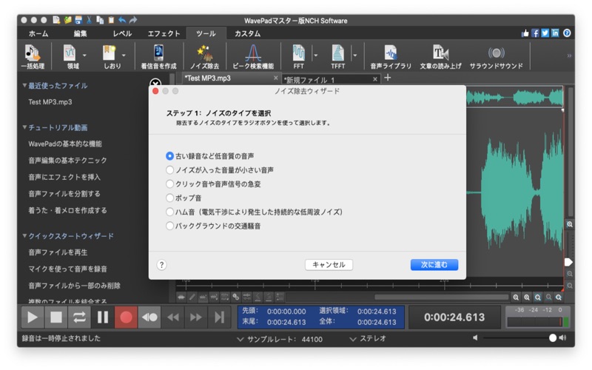Screen dimensions: 592x370
Task: Open 文章の読み上げ text-to-speech tool
Action: tap(440, 56)
